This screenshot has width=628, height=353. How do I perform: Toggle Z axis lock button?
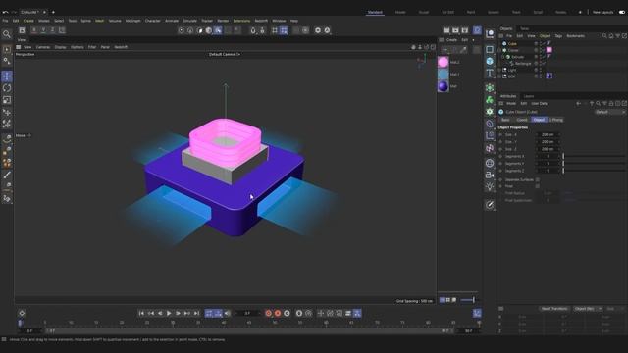[52, 30]
